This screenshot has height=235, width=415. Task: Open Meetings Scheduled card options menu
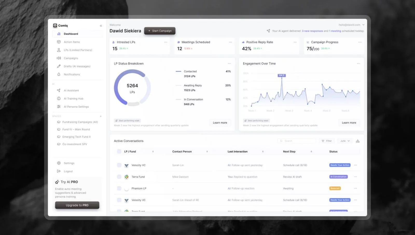point(230,42)
